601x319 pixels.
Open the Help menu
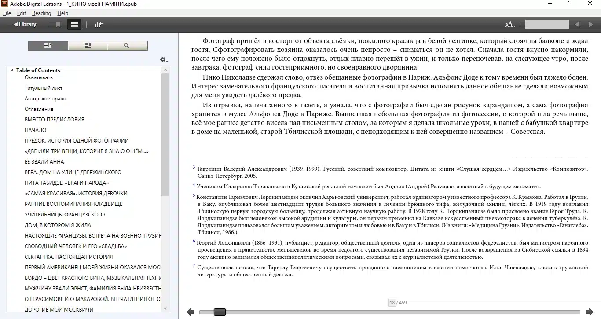click(x=62, y=13)
